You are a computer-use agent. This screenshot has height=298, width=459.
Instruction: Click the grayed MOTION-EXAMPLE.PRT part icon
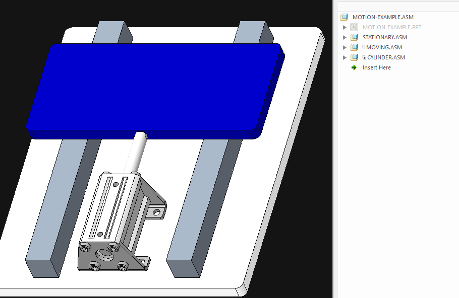click(x=354, y=27)
